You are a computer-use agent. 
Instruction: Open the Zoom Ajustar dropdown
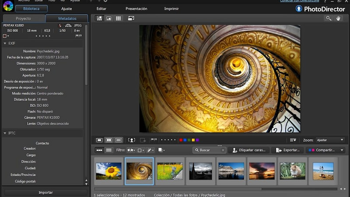[330, 140]
